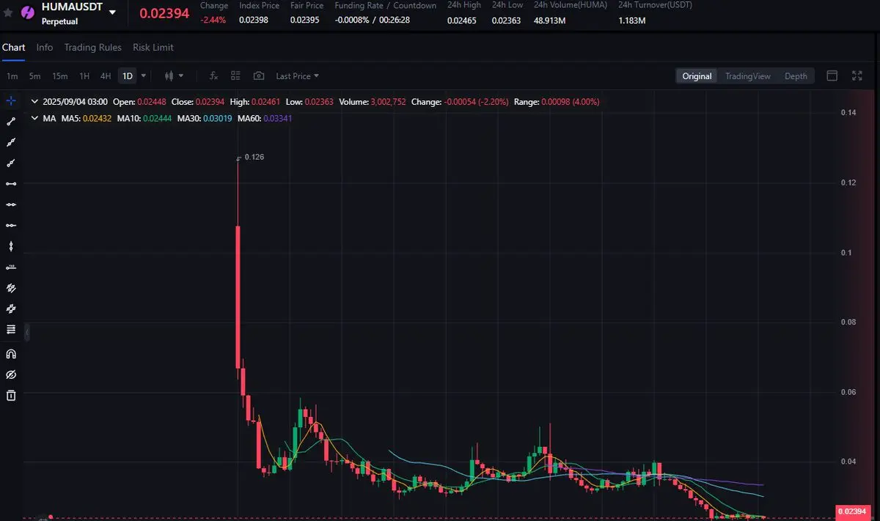The height and width of the screenshot is (521, 880).
Task: Click the MA30 value 0.03019
Action: coord(217,118)
